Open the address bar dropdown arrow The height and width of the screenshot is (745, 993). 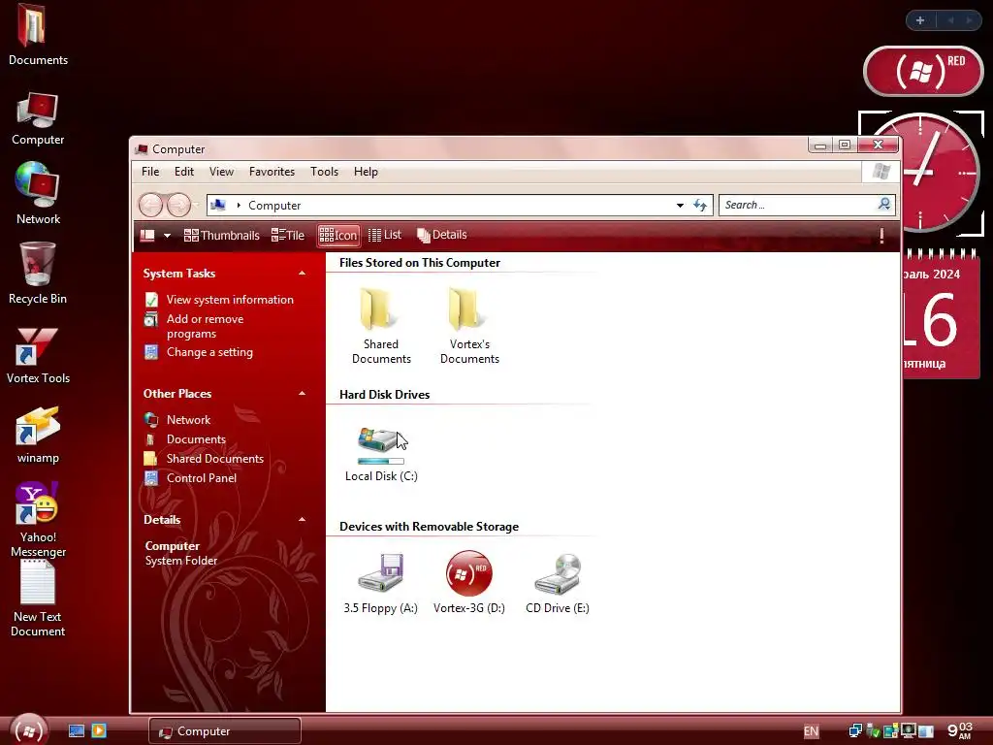680,206
